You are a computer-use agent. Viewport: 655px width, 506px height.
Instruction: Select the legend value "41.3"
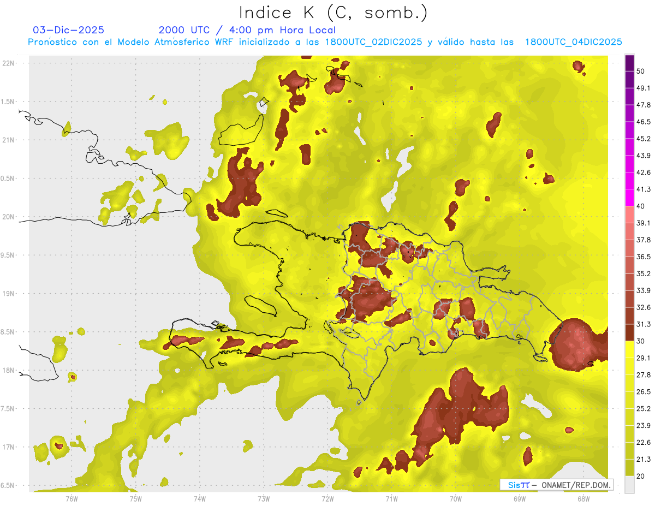[x=644, y=189]
